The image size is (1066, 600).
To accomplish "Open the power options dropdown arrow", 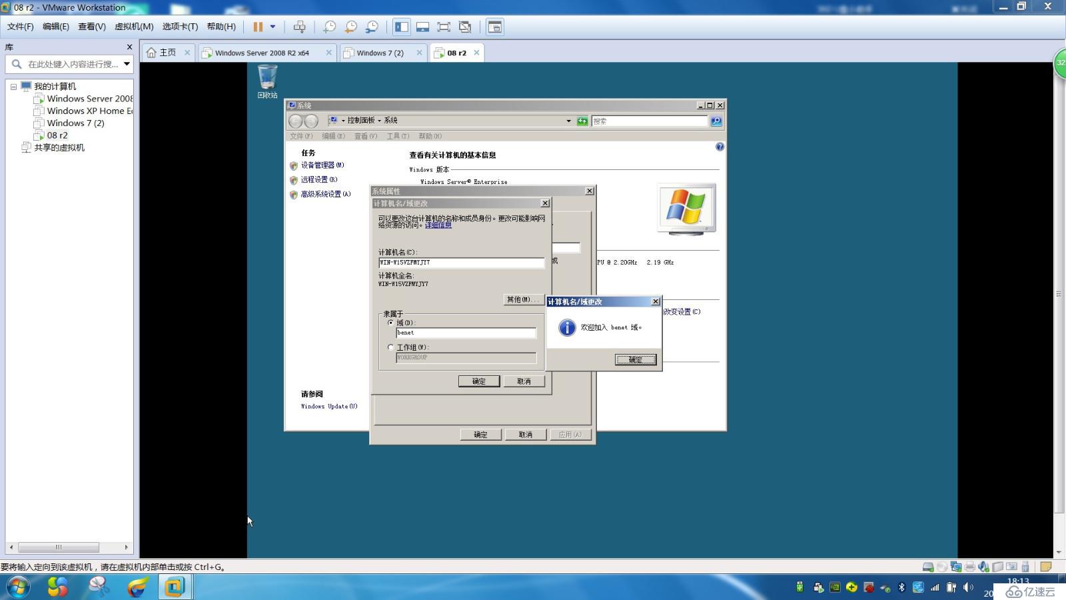I will pos(272,27).
